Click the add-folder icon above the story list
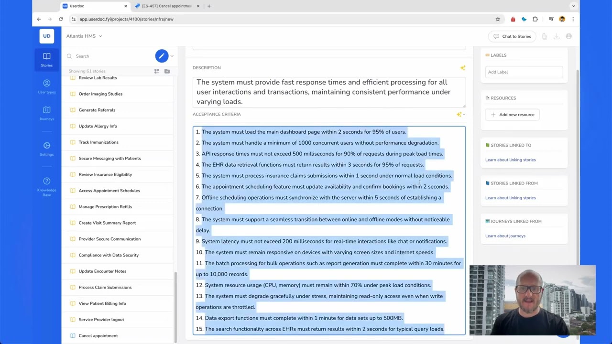612x344 pixels. point(167,71)
